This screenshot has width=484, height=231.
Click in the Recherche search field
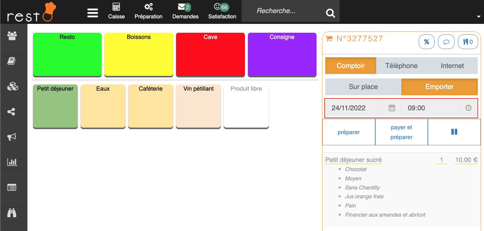(284, 11)
